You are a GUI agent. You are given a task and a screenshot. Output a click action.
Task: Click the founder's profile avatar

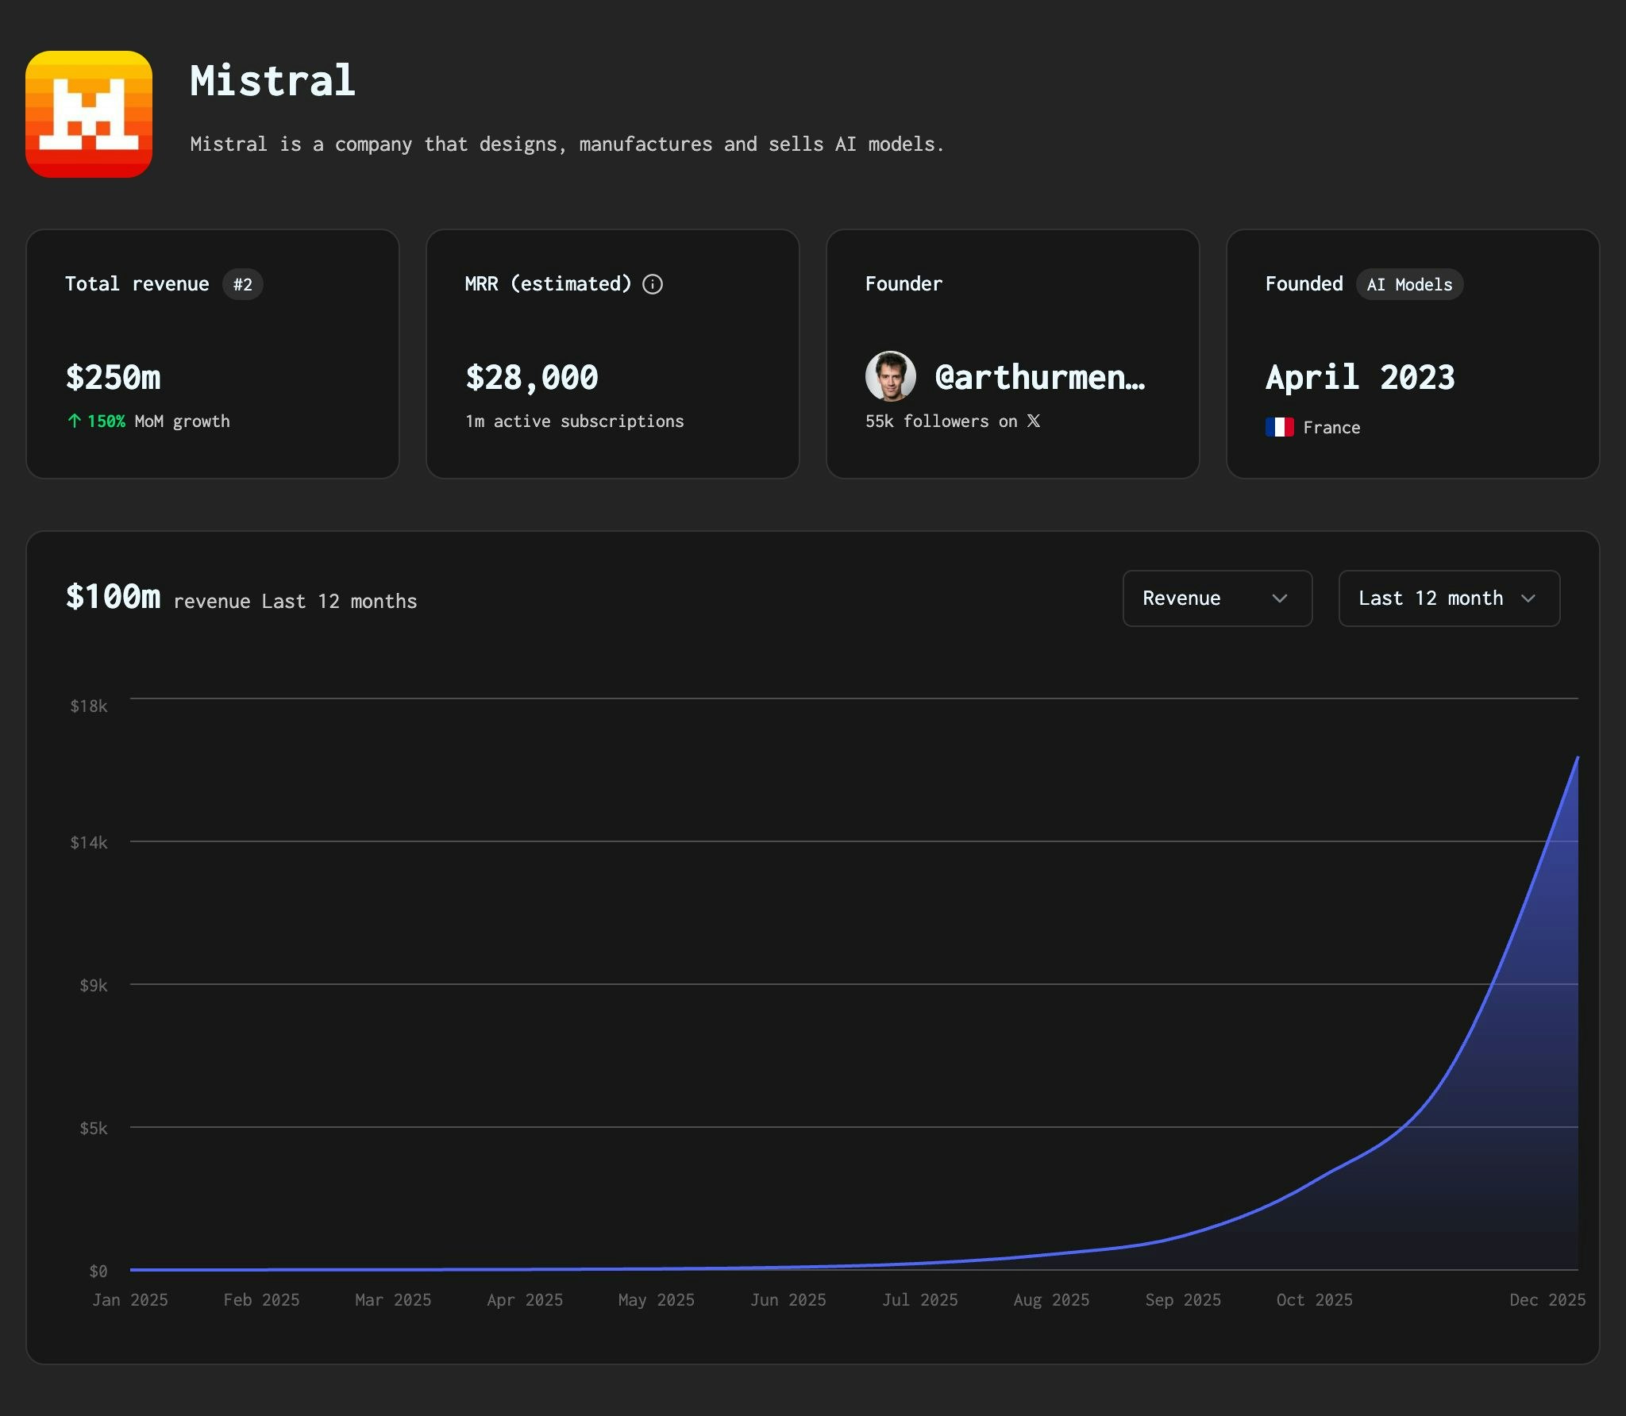coord(890,376)
